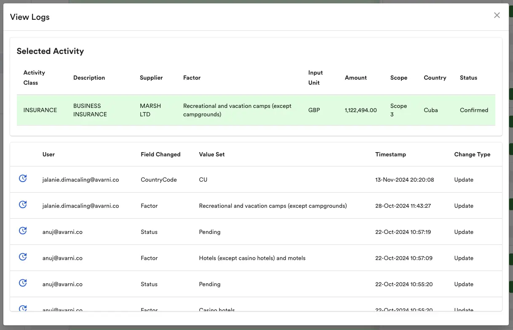Revert the Hotels and motels factor change

coord(23,257)
